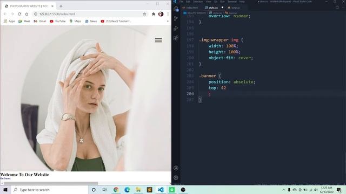Click the style.css breadcrumb in VS Code
Image resolution: width=346 pixels, height=194 pixels.
point(215,13)
